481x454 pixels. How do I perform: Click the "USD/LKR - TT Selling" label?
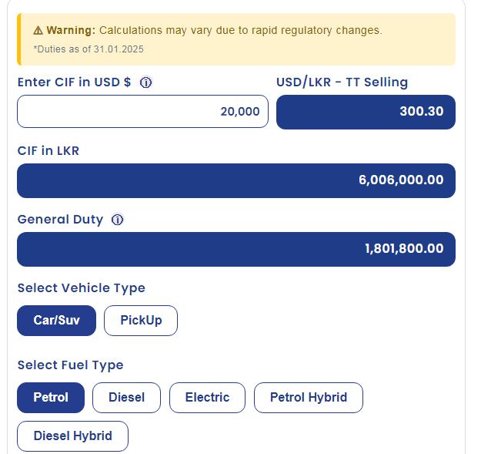click(x=342, y=82)
